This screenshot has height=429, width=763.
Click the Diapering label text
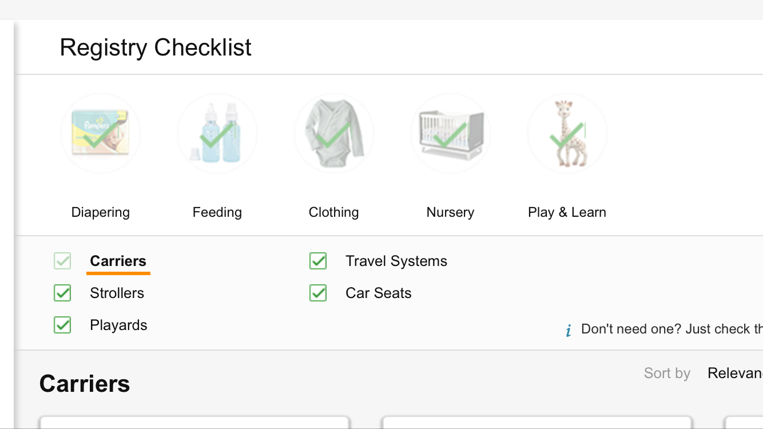101,212
